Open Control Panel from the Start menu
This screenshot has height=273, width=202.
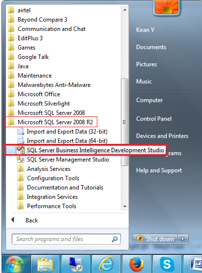point(154,119)
